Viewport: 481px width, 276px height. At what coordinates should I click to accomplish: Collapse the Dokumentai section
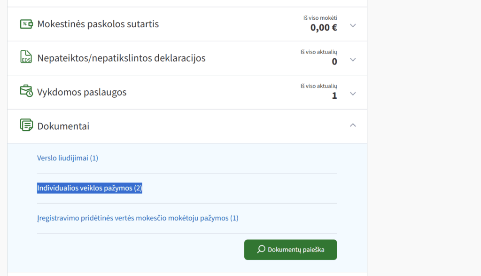coord(353,126)
